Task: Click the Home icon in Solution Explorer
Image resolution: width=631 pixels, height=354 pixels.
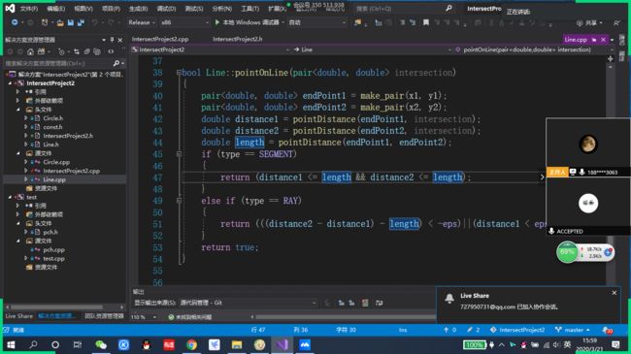Action: click(x=31, y=51)
